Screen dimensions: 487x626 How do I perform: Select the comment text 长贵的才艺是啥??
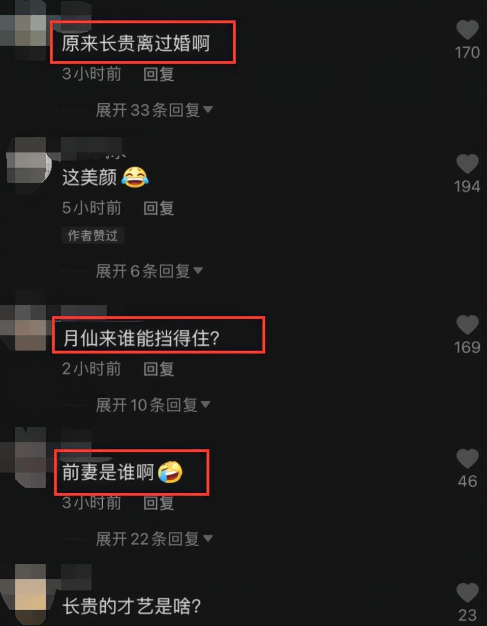click(x=132, y=606)
